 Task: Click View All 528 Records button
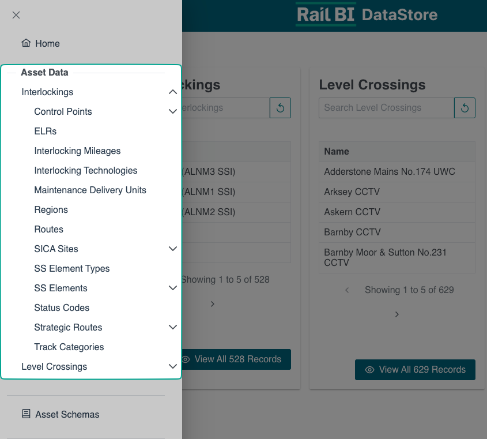pyautogui.click(x=236, y=359)
